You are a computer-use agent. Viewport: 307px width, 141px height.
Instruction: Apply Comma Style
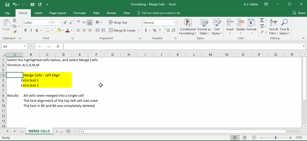(160, 30)
